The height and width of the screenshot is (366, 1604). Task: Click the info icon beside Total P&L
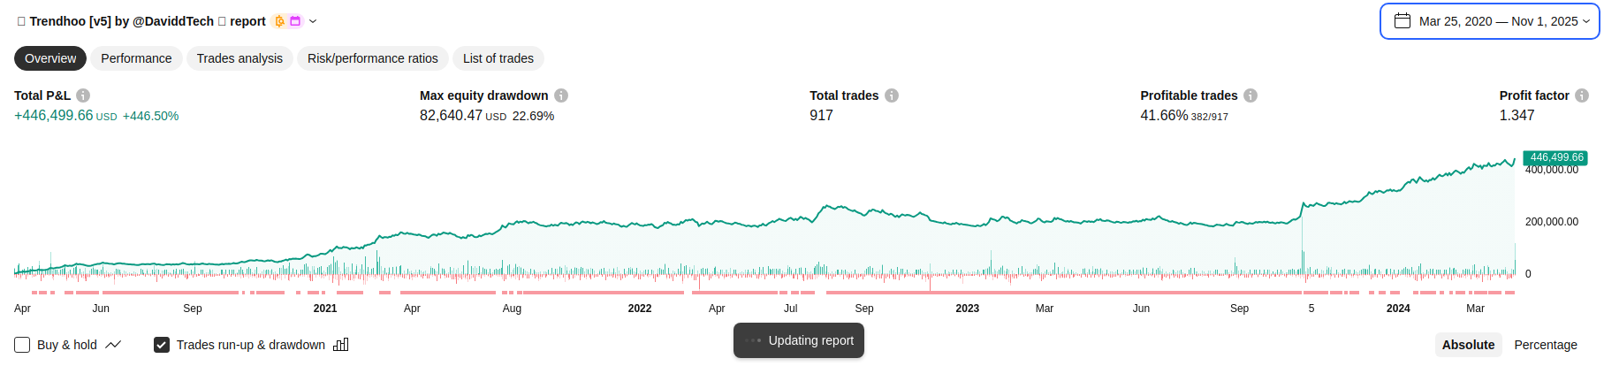[83, 95]
